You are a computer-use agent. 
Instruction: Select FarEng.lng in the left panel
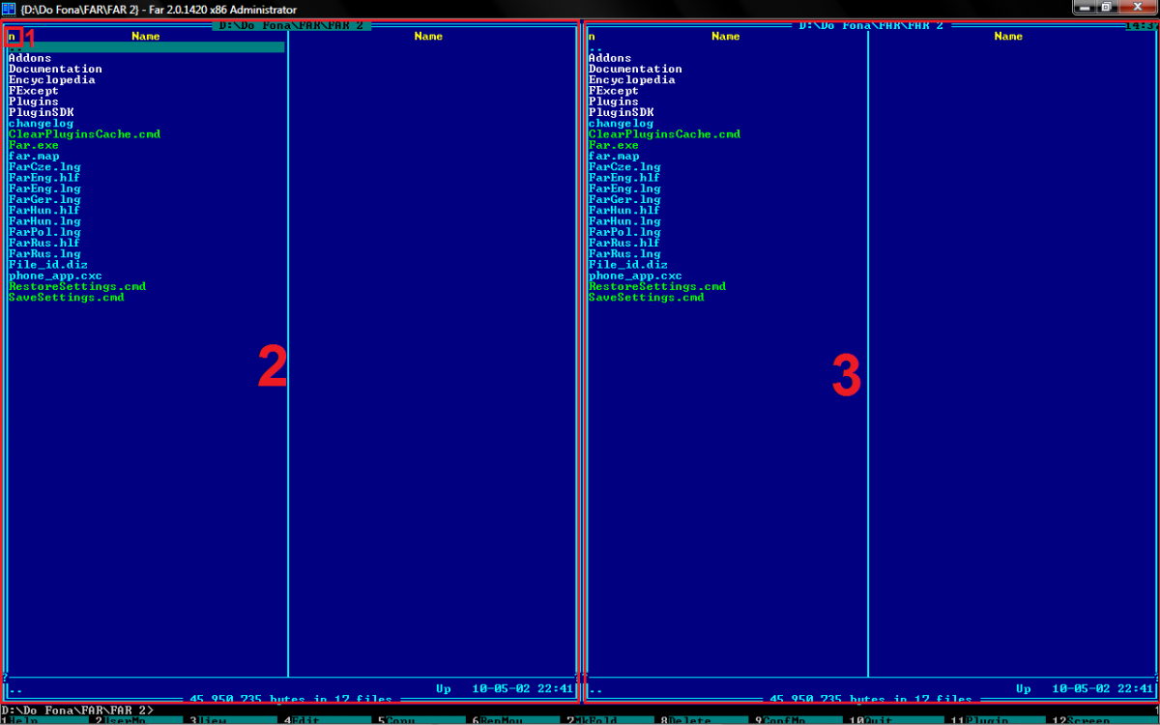(x=44, y=188)
